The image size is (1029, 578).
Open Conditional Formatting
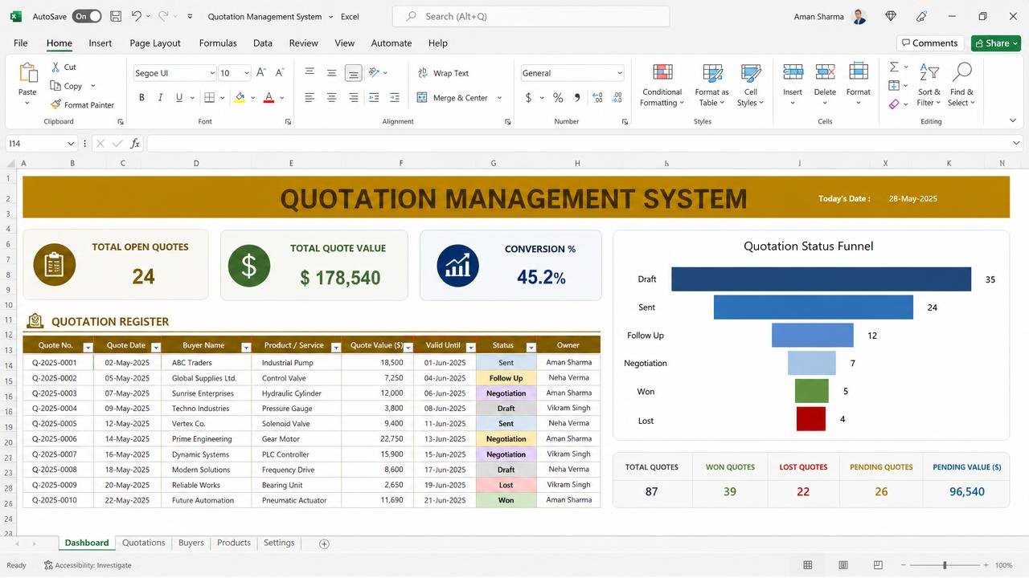click(x=662, y=85)
